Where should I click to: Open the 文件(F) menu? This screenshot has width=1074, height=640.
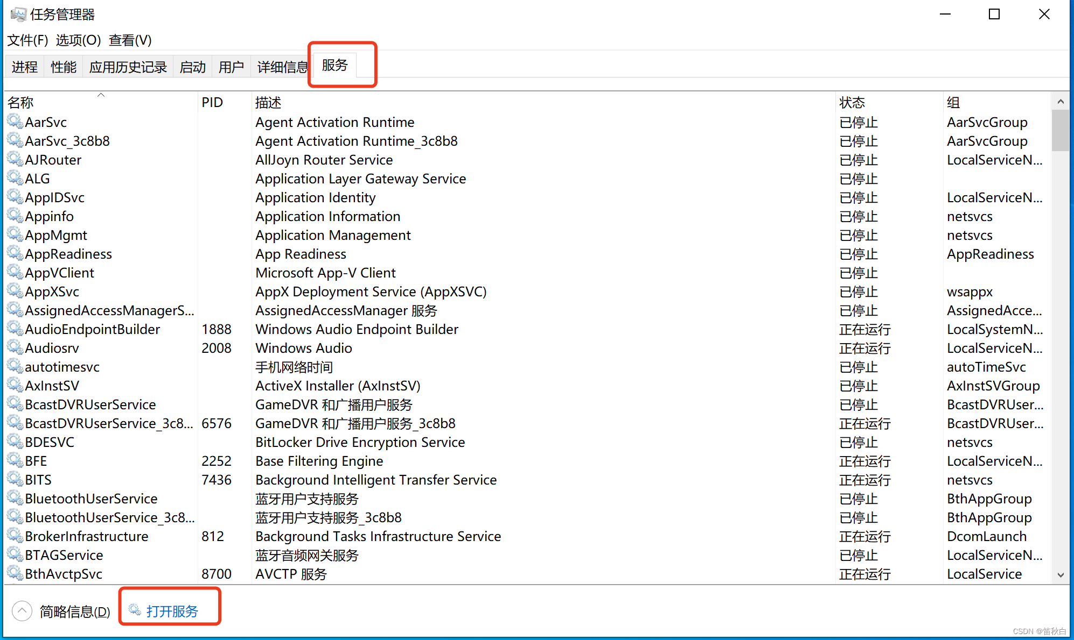(x=27, y=40)
